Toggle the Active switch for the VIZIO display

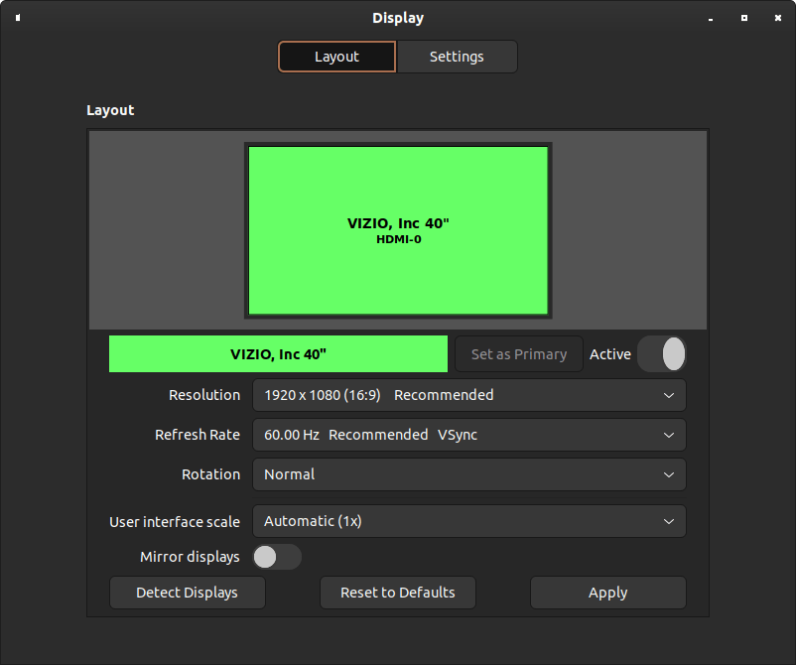point(662,354)
